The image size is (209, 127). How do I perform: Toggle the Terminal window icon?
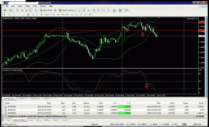coord(31,10)
